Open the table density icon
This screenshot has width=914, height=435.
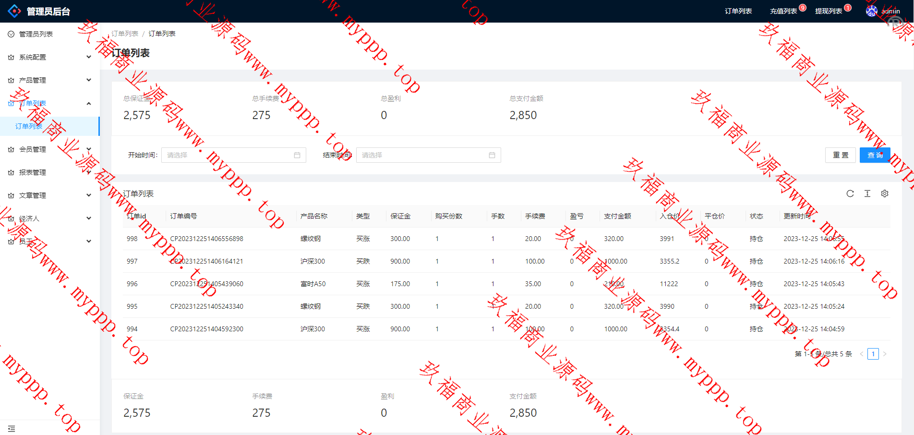[867, 193]
